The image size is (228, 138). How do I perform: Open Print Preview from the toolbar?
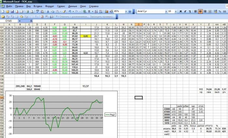coord(32,11)
